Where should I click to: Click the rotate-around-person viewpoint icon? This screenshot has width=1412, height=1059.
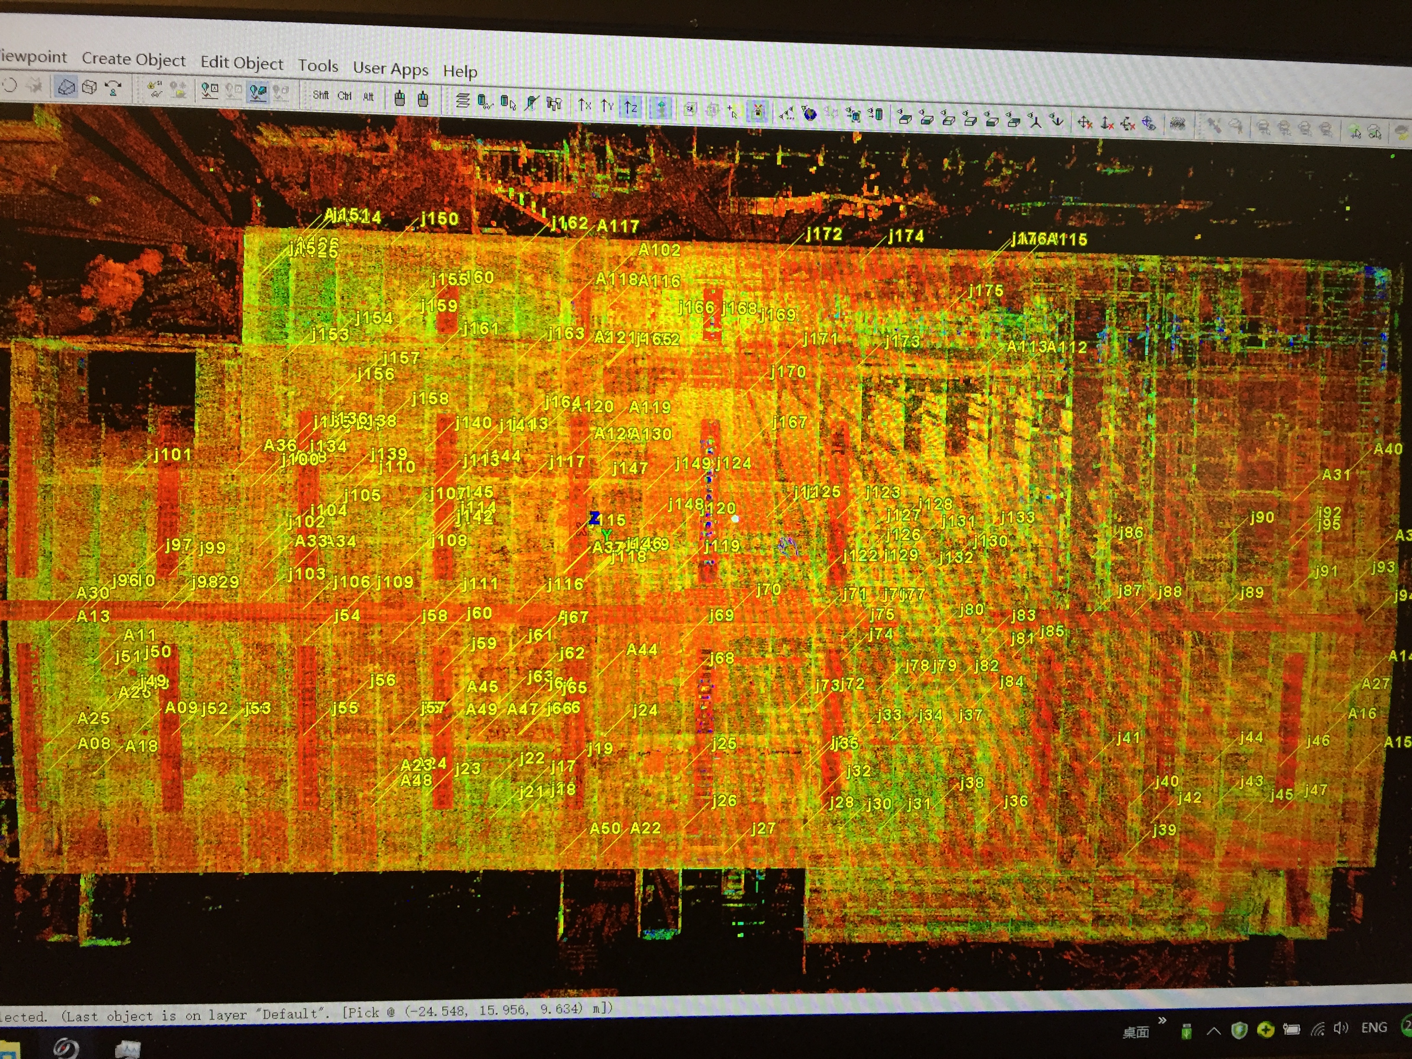tap(113, 88)
